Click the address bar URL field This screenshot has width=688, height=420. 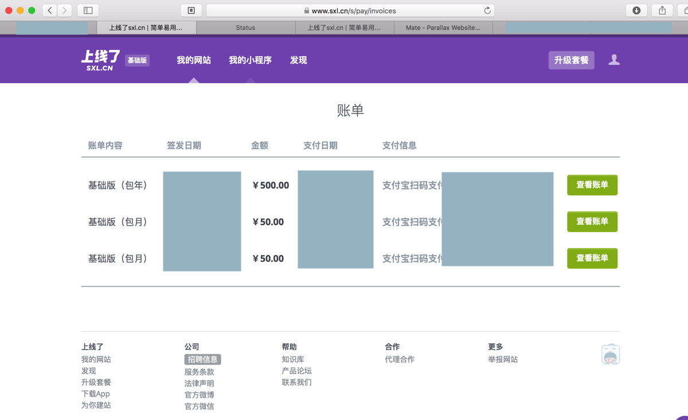tap(350, 10)
